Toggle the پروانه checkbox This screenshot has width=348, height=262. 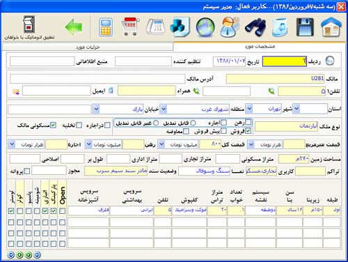(27, 171)
